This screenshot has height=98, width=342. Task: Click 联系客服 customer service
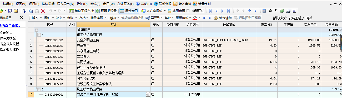click(x=163, y=4)
